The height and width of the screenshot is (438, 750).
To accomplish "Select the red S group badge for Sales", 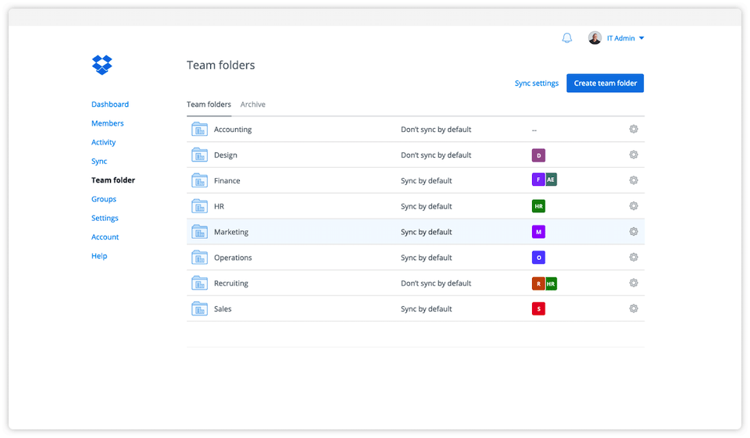I will pos(538,308).
